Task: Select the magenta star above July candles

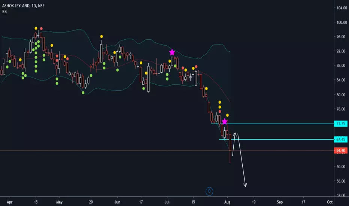Action: (172, 52)
